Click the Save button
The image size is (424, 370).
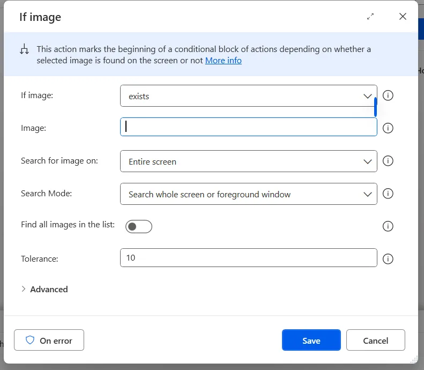point(311,341)
